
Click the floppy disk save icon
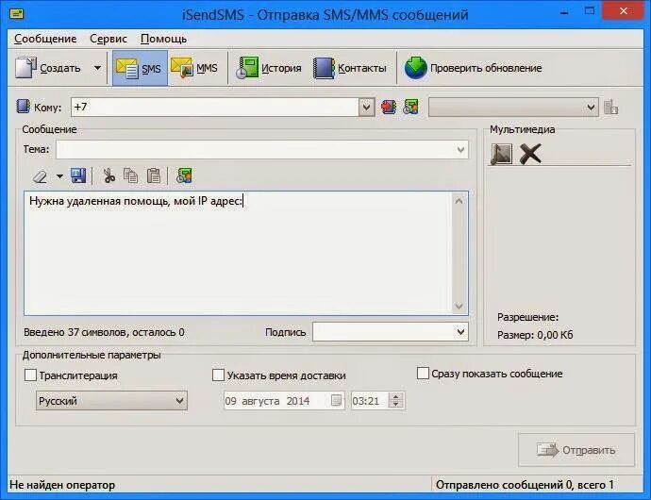[78, 175]
